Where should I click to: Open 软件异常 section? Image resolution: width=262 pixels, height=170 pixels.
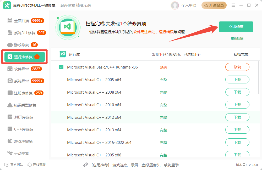click(x=25, y=69)
